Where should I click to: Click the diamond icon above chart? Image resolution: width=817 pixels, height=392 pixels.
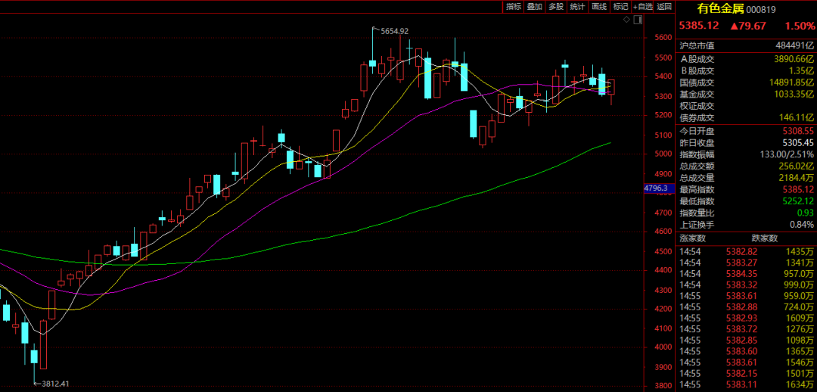pyautogui.click(x=627, y=20)
